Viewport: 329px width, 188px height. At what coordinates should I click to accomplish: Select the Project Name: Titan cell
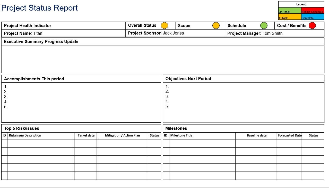[x=64, y=33]
